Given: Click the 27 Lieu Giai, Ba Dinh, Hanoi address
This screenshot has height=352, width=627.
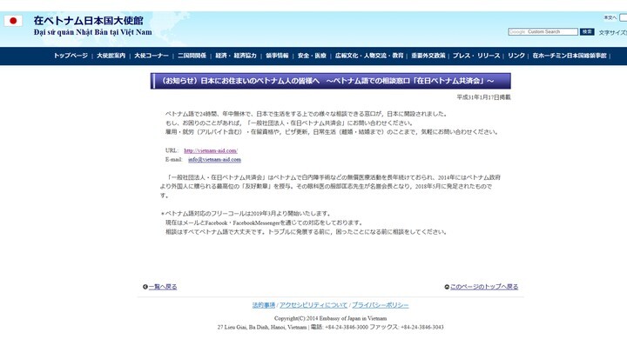Looking at the screenshot, I should tap(262, 327).
